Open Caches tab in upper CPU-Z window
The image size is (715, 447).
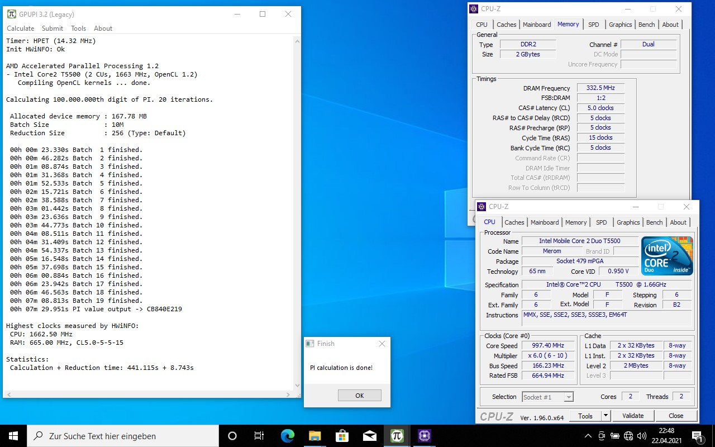click(x=507, y=25)
